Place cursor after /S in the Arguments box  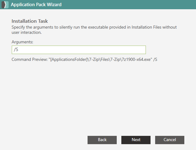(18, 50)
